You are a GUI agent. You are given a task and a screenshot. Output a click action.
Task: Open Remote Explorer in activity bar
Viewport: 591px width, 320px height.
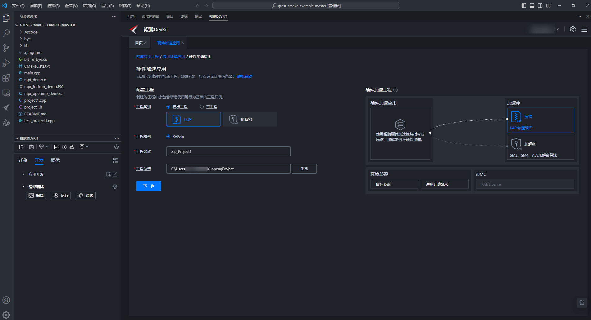coord(6,93)
